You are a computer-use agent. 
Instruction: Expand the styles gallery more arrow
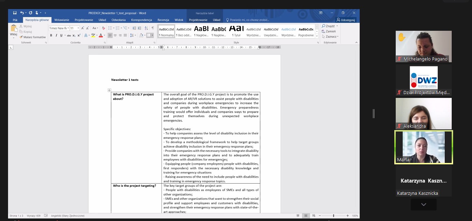(317, 36)
